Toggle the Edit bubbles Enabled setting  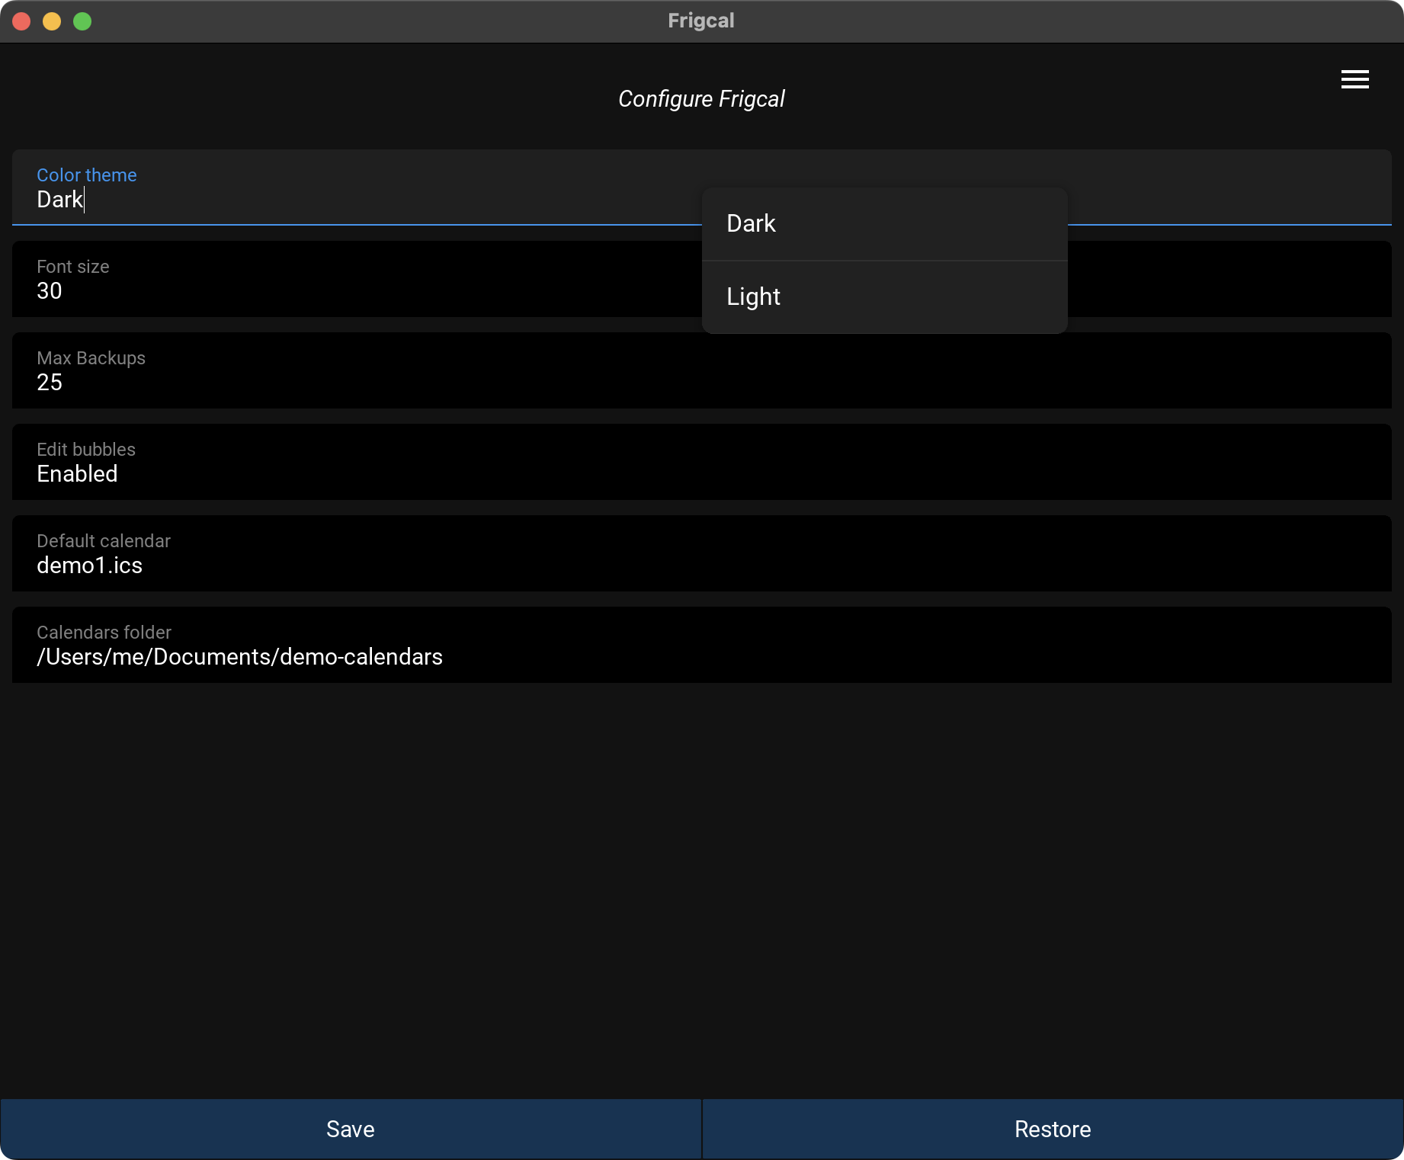pyautogui.click(x=77, y=474)
